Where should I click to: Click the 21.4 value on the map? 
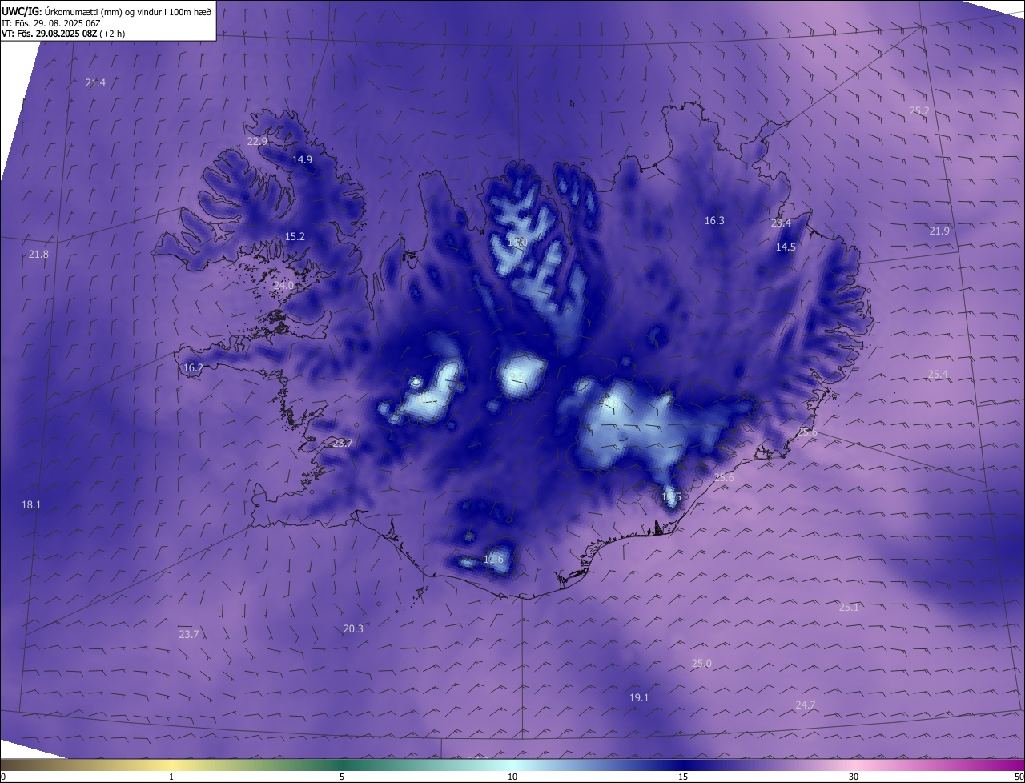[95, 83]
